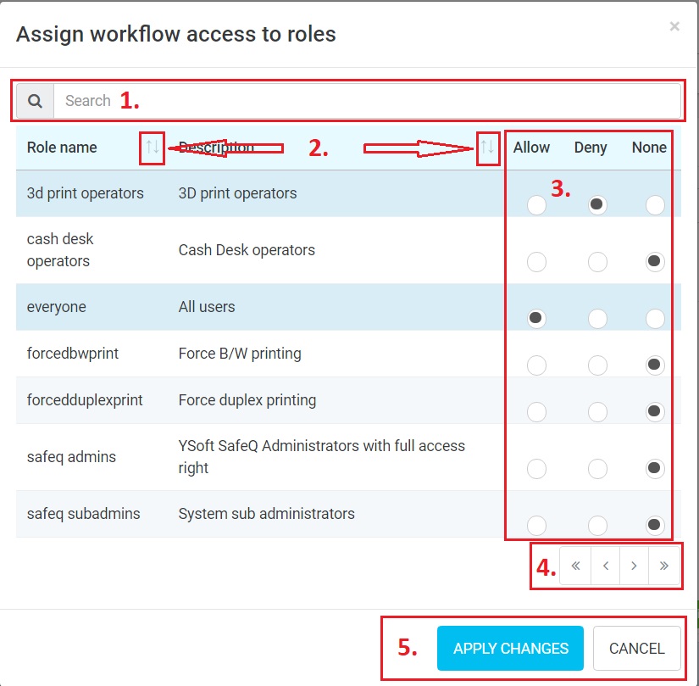Screen dimensions: 699x686
Task: Go to first page of roles
Action: coord(575,567)
